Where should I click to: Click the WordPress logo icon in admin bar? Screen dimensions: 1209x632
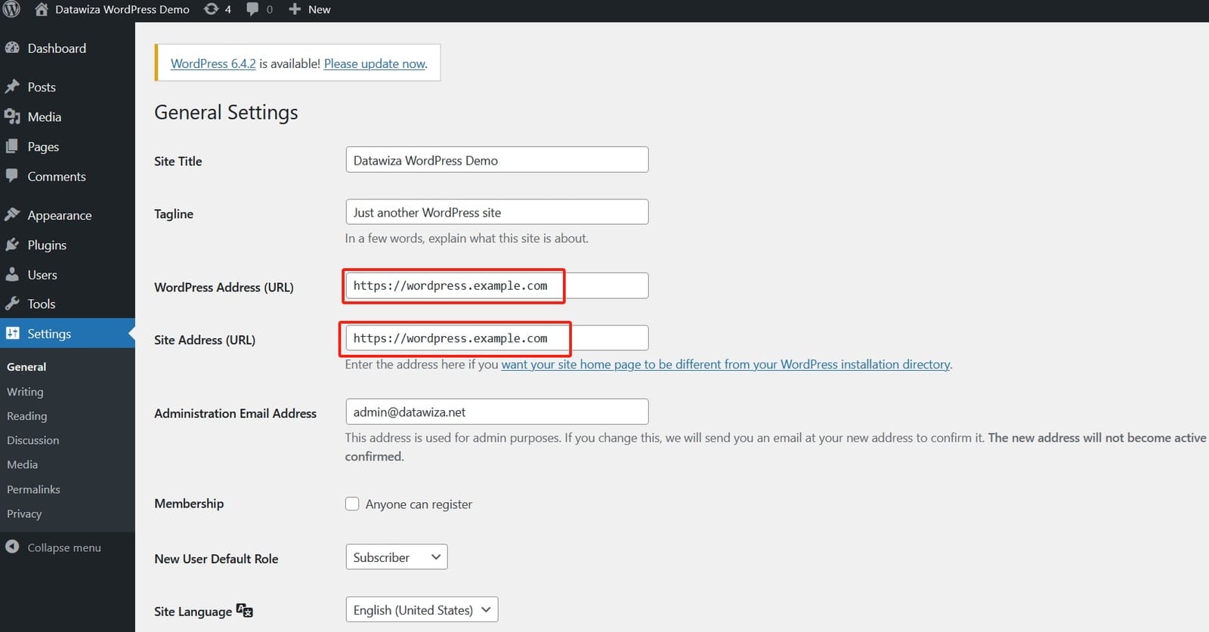click(x=11, y=9)
